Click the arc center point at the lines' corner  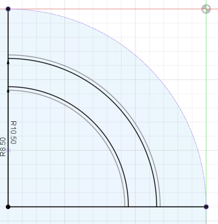(8, 207)
